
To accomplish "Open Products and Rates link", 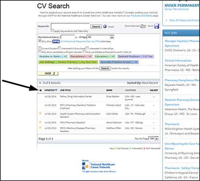I will [x=141, y=16].
